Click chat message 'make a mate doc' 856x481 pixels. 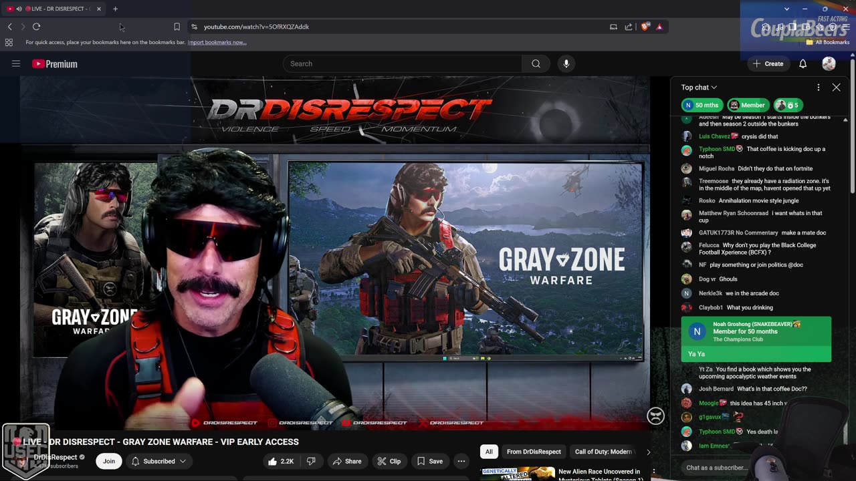pos(804,232)
